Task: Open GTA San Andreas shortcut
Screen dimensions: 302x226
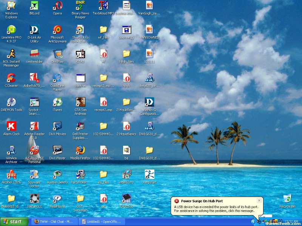Action: (80, 102)
